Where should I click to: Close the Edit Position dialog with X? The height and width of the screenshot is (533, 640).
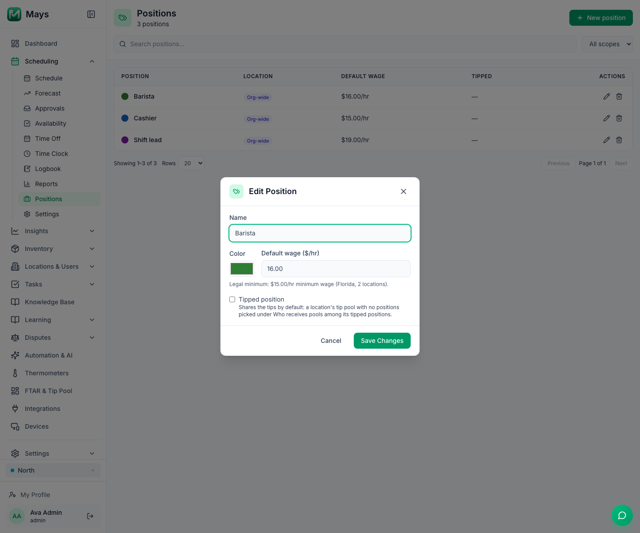click(404, 191)
